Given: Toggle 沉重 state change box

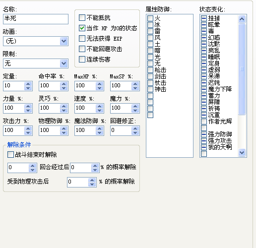Looking at the screenshot, I should click(x=204, y=115).
